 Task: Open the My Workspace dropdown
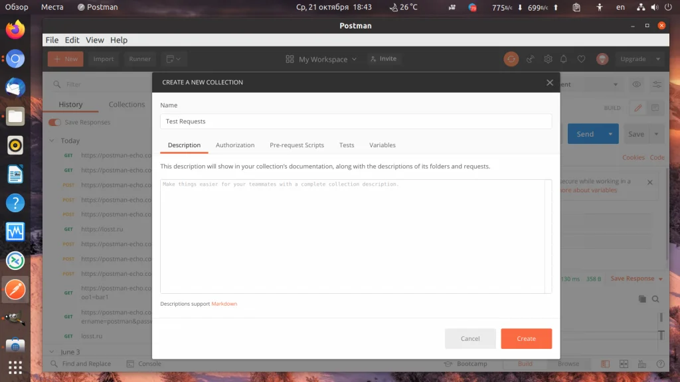click(x=321, y=59)
